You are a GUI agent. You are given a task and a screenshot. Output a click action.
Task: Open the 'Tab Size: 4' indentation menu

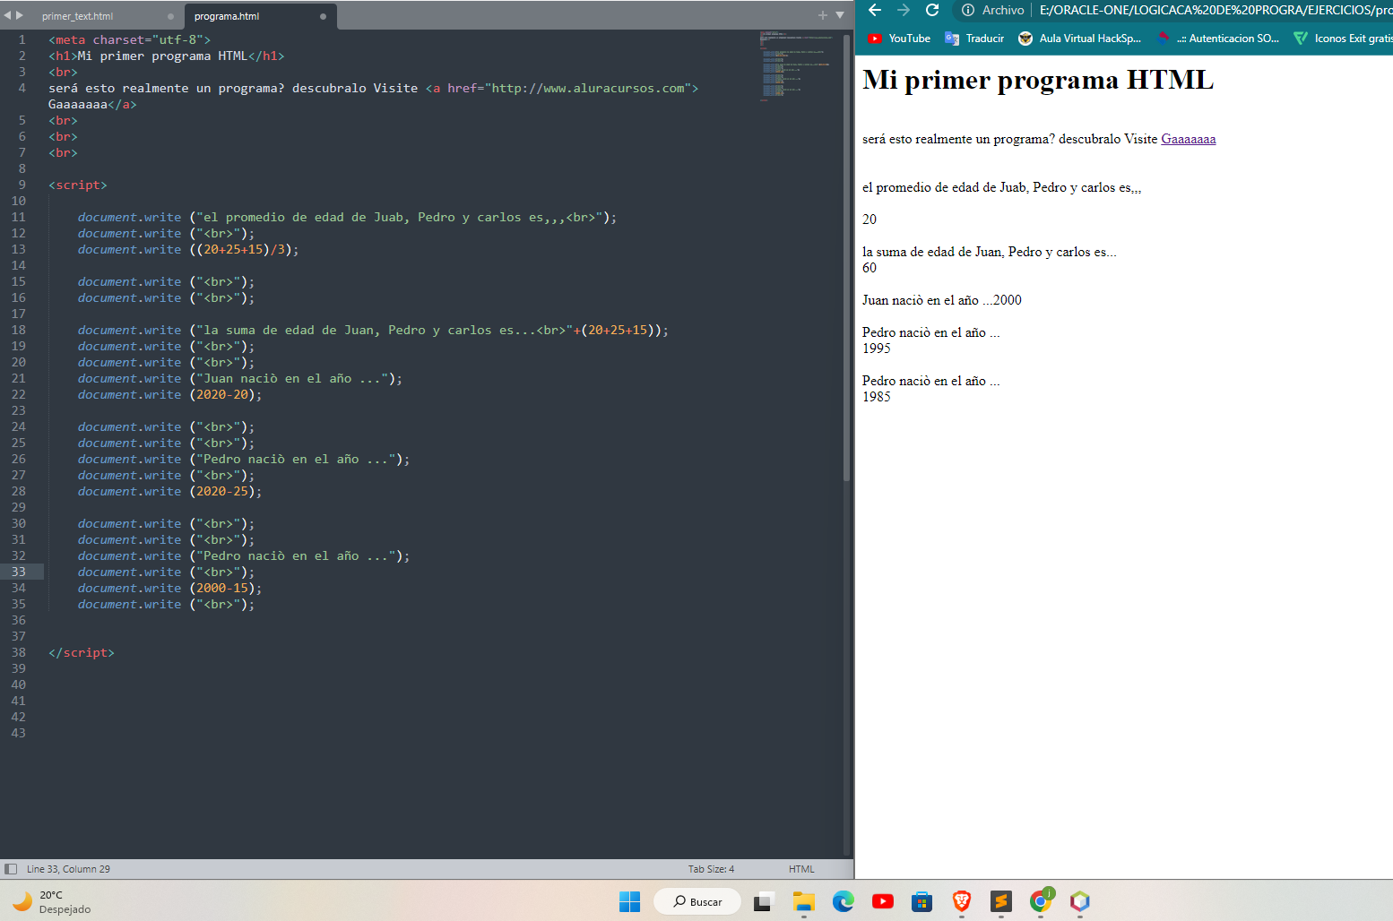click(711, 869)
